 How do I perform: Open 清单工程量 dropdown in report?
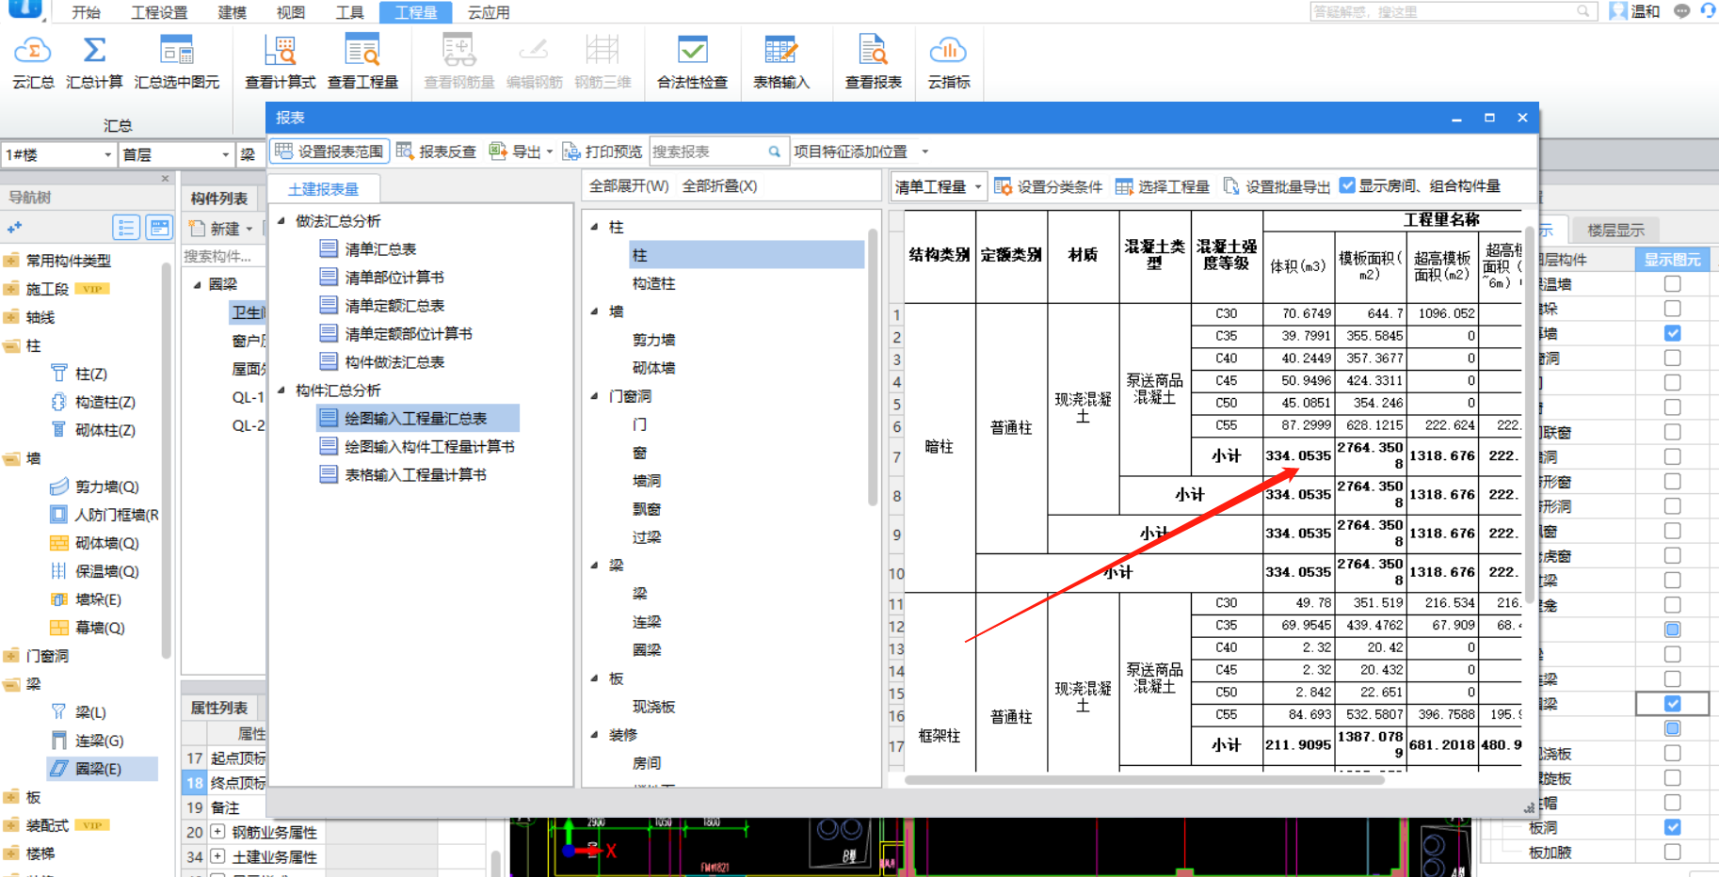939,186
